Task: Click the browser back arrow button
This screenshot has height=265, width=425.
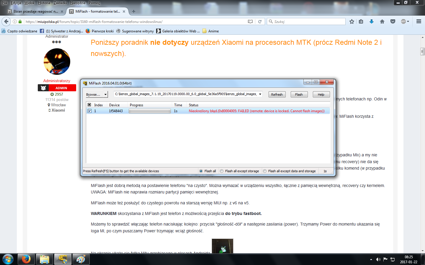Action: [6, 21]
